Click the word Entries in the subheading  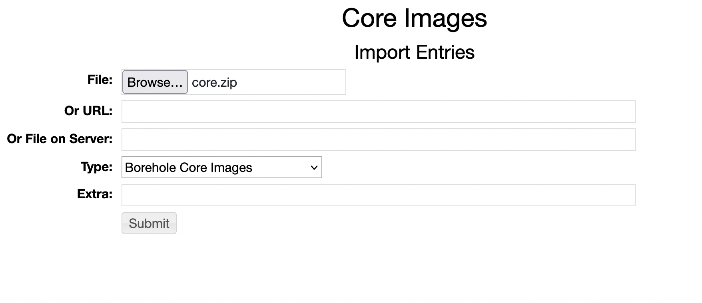coord(445,52)
